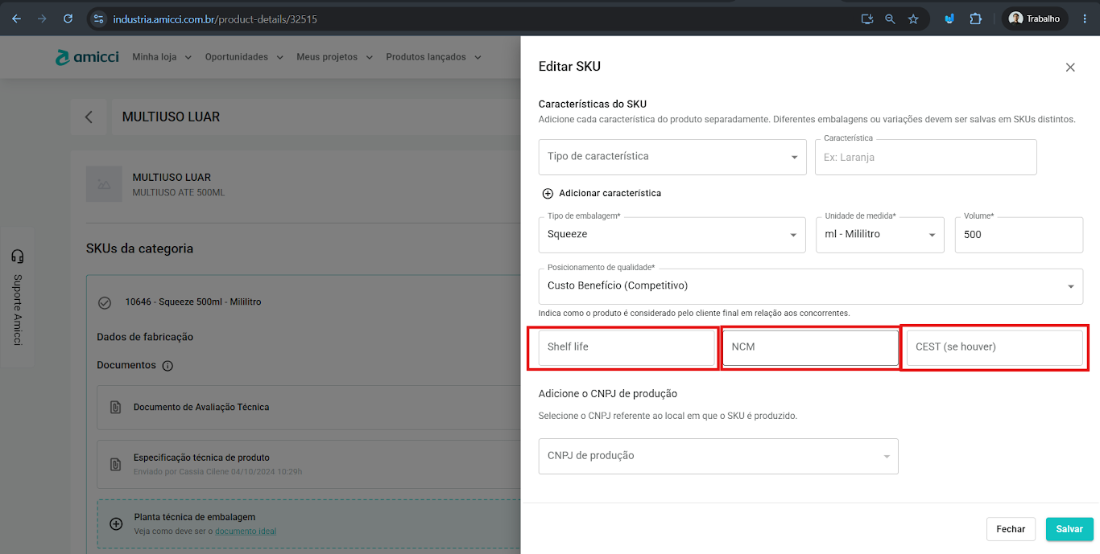This screenshot has height=554, width=1100.
Task: Open the Posicionamento de qualidade dropdown
Action: pos(811,286)
